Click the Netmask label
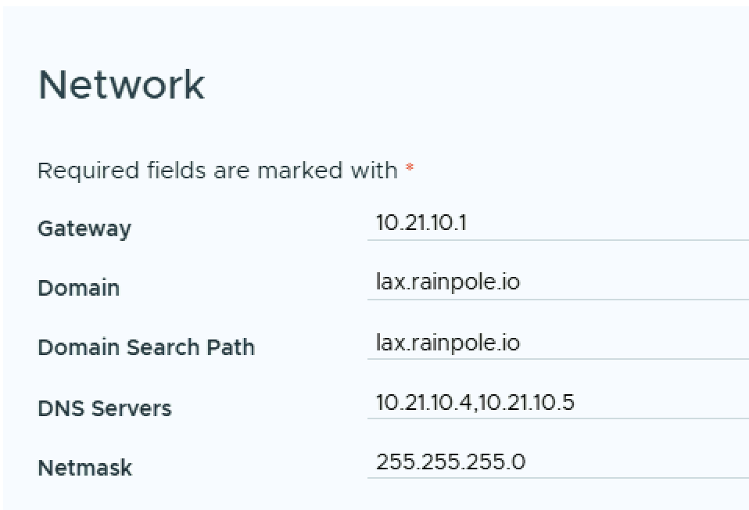The height and width of the screenshot is (510, 749). 84,468
